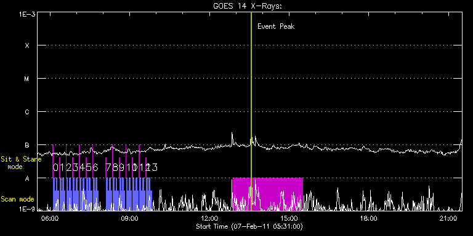This screenshot has width=473, height=236.
Task: Click the M flare class axis label
Action: [x=27, y=79]
